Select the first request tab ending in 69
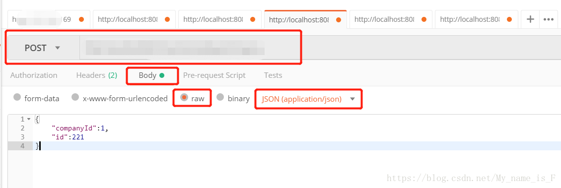Screen dimensions: 561x188 coord(49,19)
